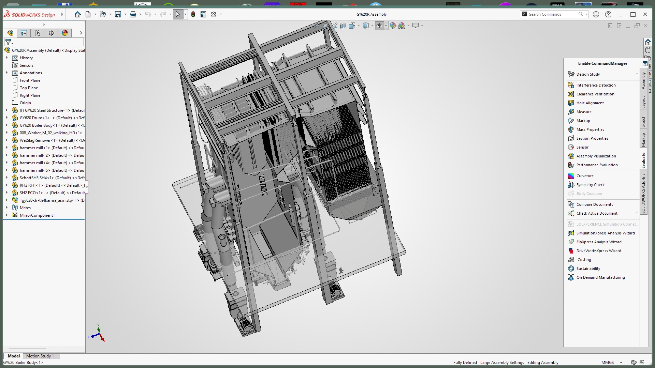Select the Front Plane tree item
Viewport: 655px width, 368px height.
pos(26,80)
